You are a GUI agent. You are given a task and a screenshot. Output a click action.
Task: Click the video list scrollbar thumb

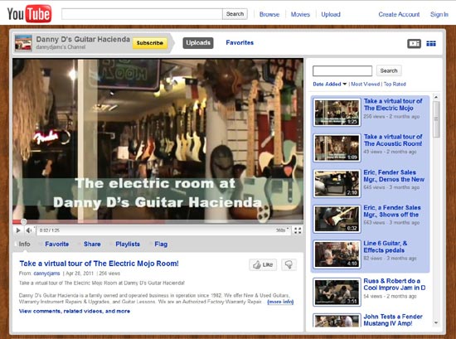(436, 119)
